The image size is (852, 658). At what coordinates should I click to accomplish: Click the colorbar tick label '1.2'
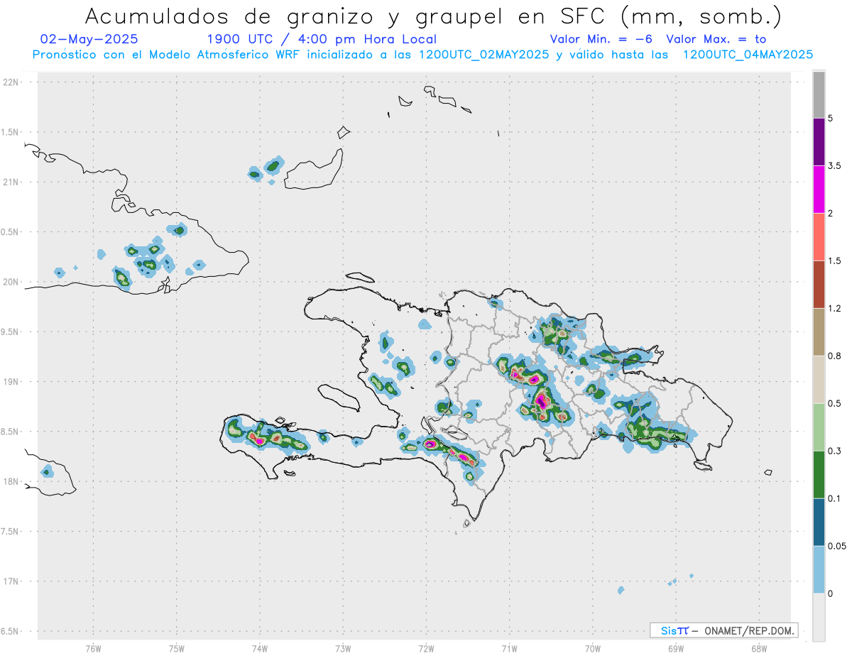coord(835,309)
